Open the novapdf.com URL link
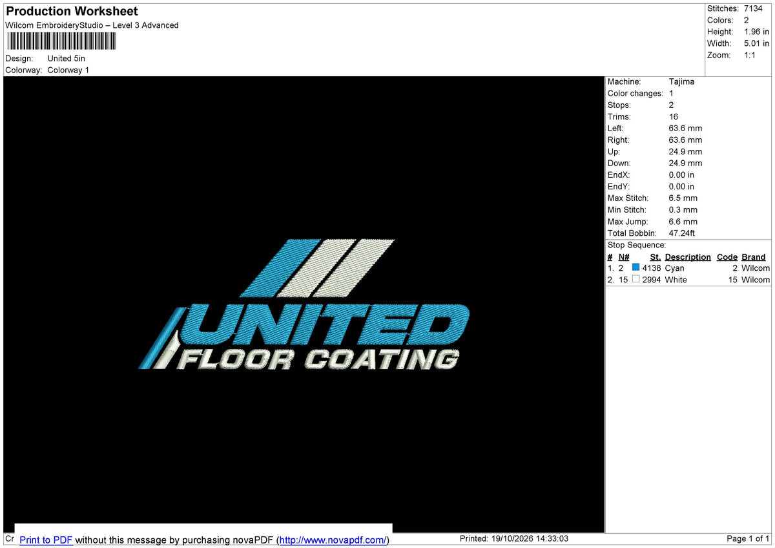The image size is (775, 548). [x=333, y=540]
